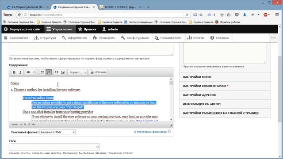283x159 pixels.
Task: Toggle the Управление menu tab
Action: coord(60,29)
